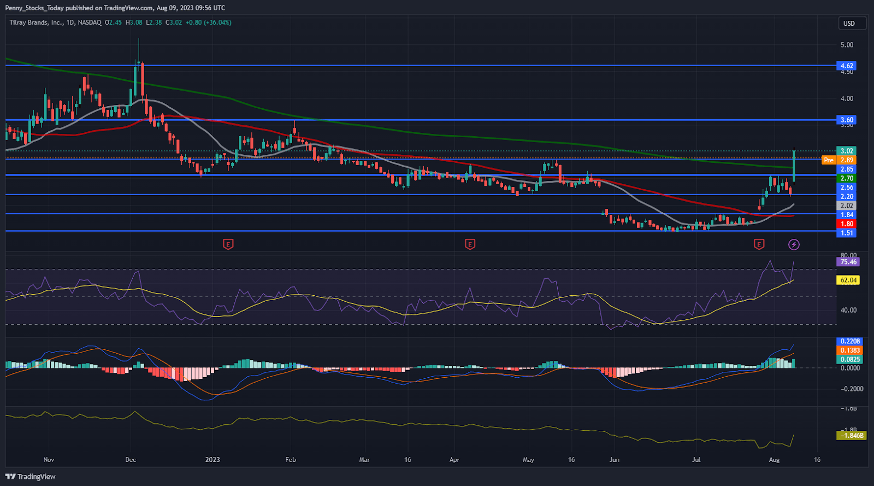Click the -1.846B indicator value label

tap(852, 436)
